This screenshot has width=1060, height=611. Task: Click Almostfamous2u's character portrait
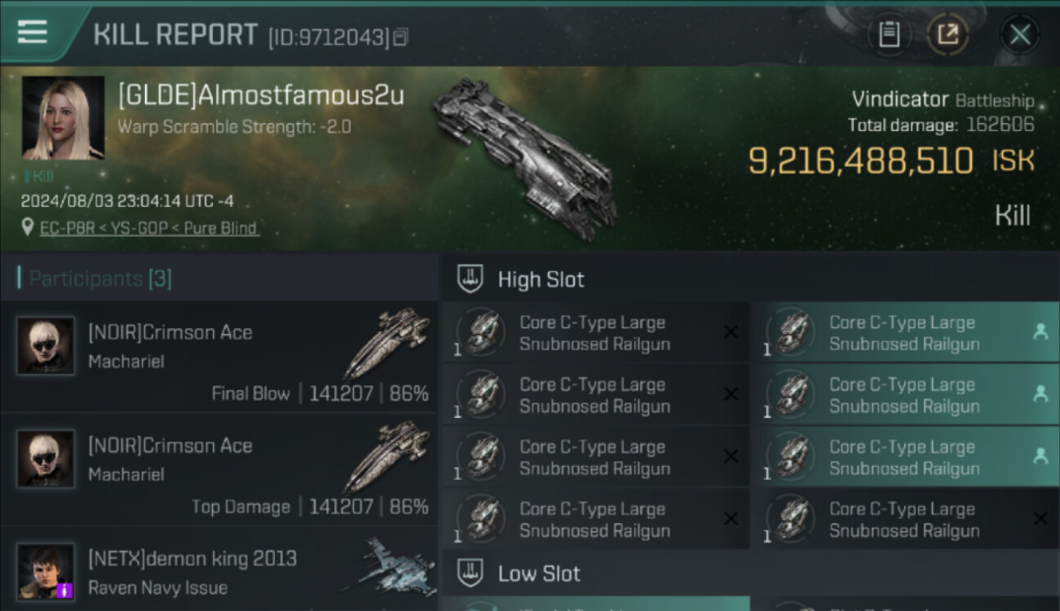pyautogui.click(x=64, y=118)
